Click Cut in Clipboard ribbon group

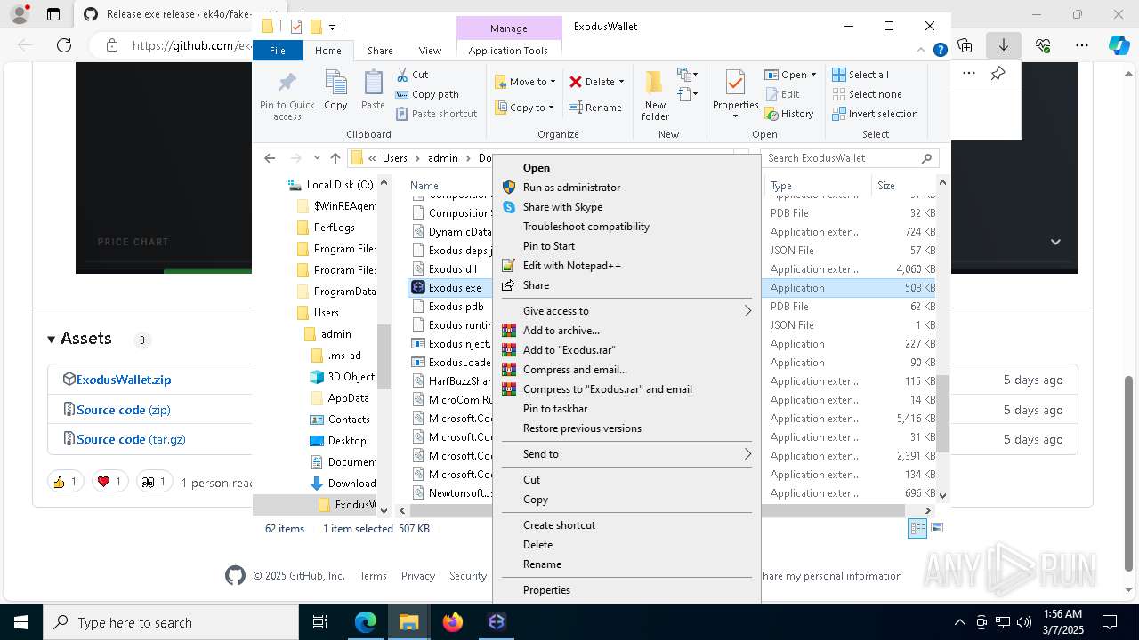pos(412,75)
